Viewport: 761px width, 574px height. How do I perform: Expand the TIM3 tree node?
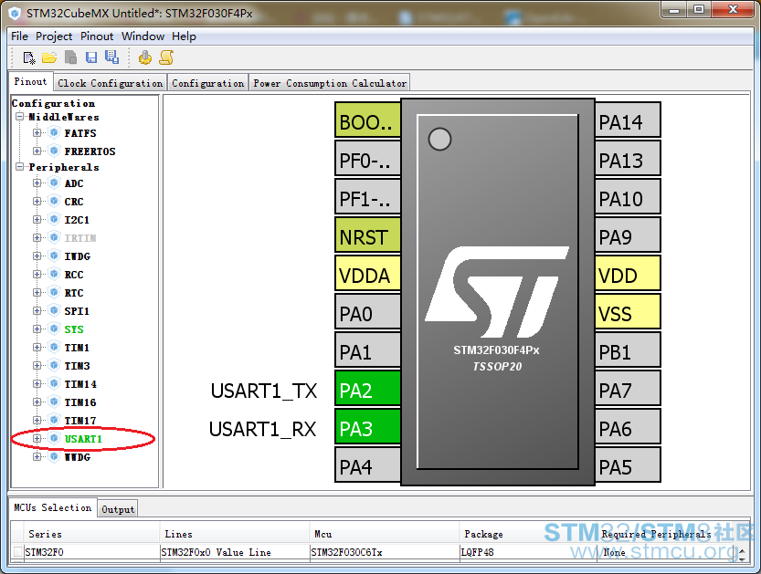37,366
